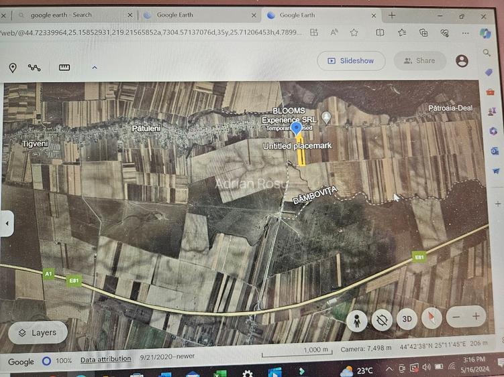Open the account profile icon
The width and height of the screenshot is (504, 377).
tap(462, 60)
